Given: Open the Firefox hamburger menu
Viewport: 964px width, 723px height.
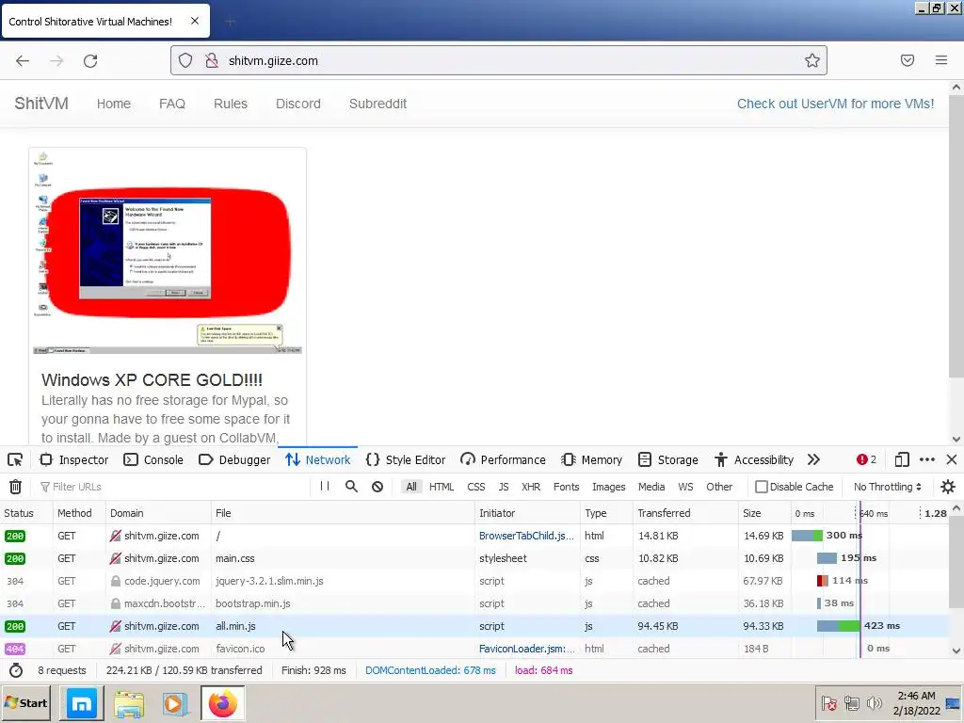Looking at the screenshot, I should (941, 60).
